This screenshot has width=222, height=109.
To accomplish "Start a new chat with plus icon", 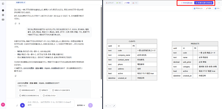I will pyautogui.click(x=3, y=10).
